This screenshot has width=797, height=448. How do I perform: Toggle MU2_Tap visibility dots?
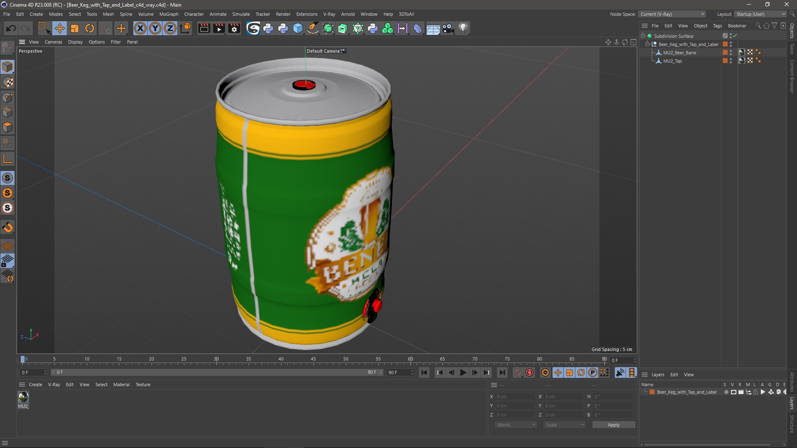pyautogui.click(x=731, y=61)
